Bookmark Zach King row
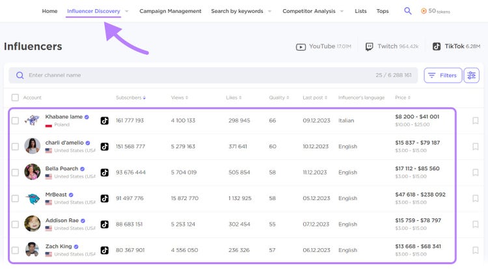This screenshot has width=488, height=269. 475,250
